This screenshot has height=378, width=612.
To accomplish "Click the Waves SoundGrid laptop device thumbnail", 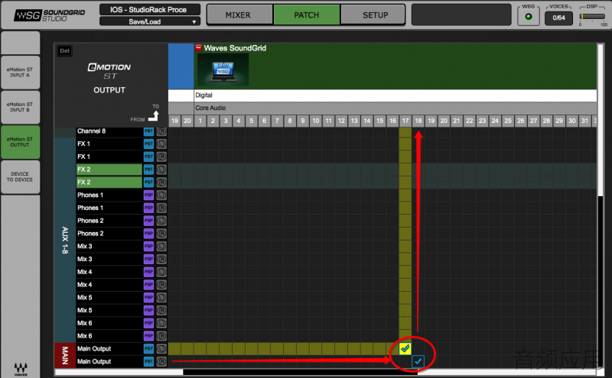I will pyautogui.click(x=223, y=69).
